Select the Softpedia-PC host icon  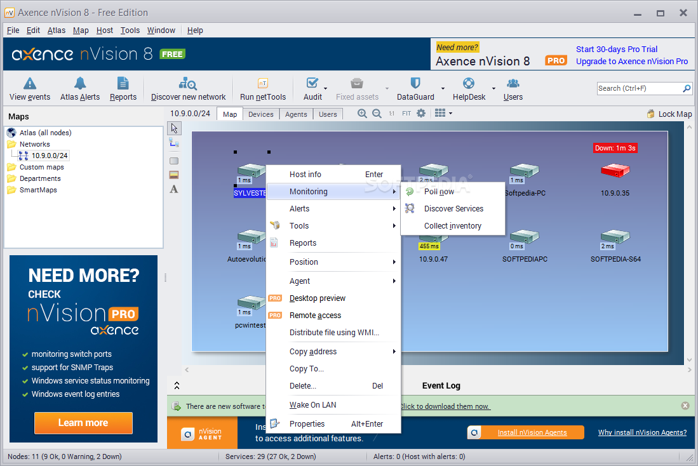click(x=525, y=171)
